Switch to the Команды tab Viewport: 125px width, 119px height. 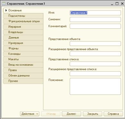click(23, 54)
